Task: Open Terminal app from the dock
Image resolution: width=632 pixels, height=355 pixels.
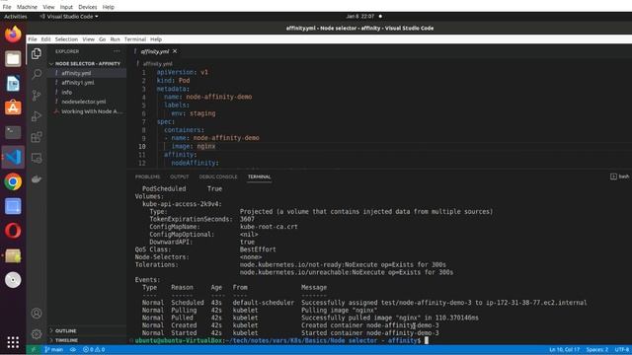Action: pos(13,132)
